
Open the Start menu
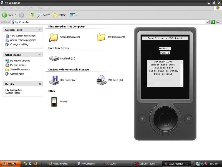(x=10, y=164)
